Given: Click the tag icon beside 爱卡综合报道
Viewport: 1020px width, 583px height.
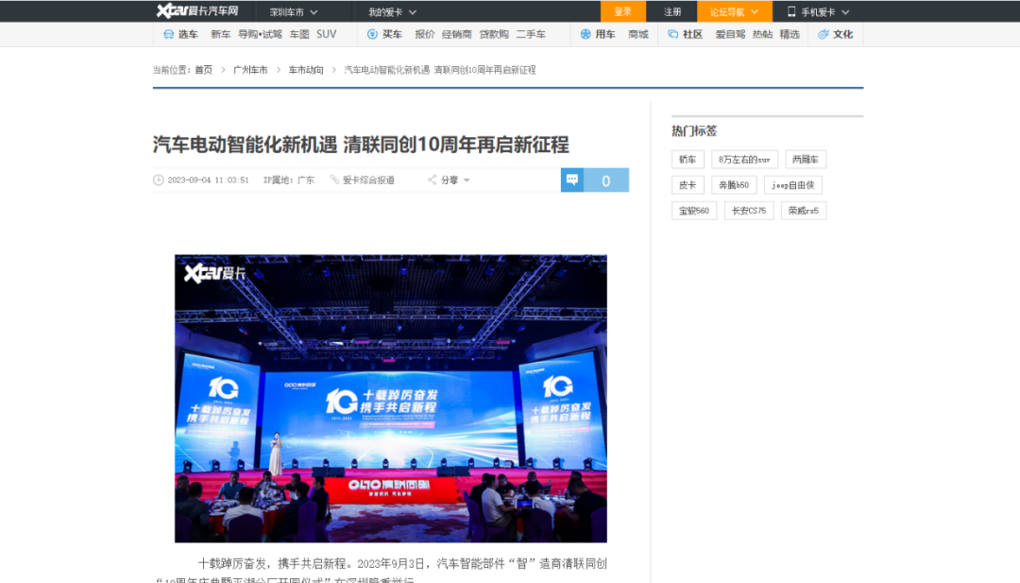Looking at the screenshot, I should pos(334,180).
